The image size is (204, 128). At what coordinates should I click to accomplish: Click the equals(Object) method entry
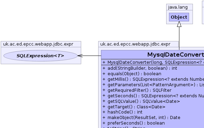(132, 74)
